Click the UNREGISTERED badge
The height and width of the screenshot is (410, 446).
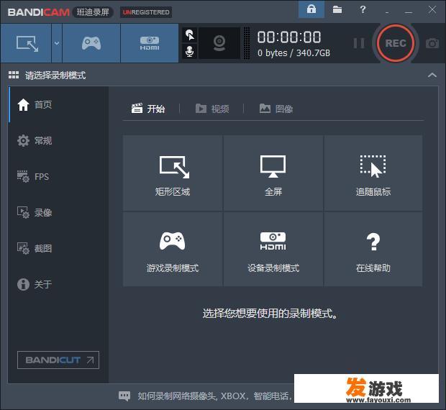point(146,12)
